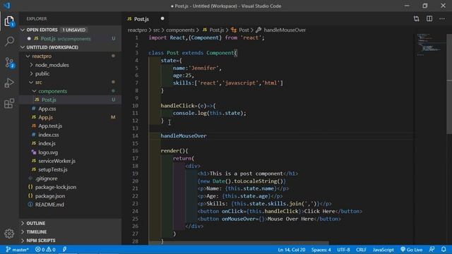Click the Open Changes compare icon
This screenshot has width=452, height=254.
point(416,19)
